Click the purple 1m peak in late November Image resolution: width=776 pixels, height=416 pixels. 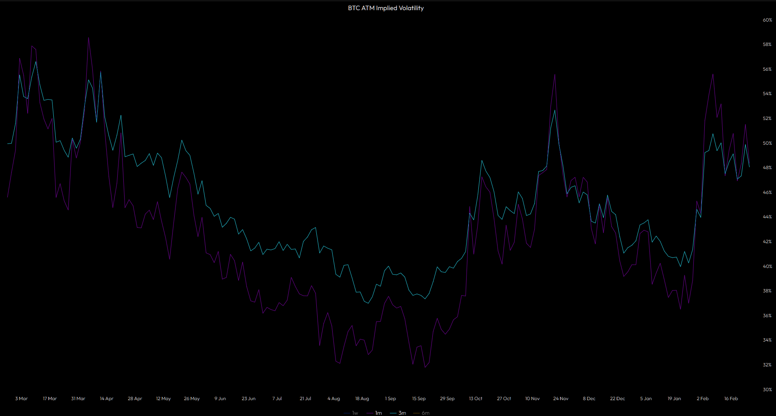click(x=555, y=74)
